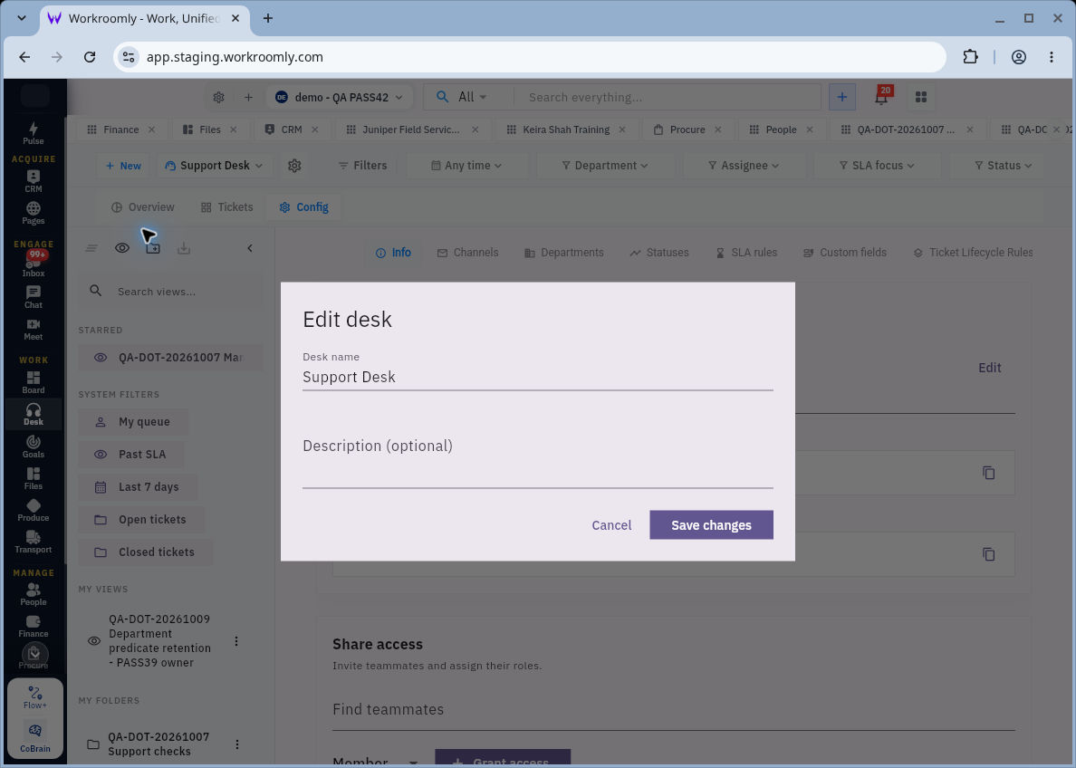Open the sidebar People module
The image size is (1076, 768).
pos(33,594)
